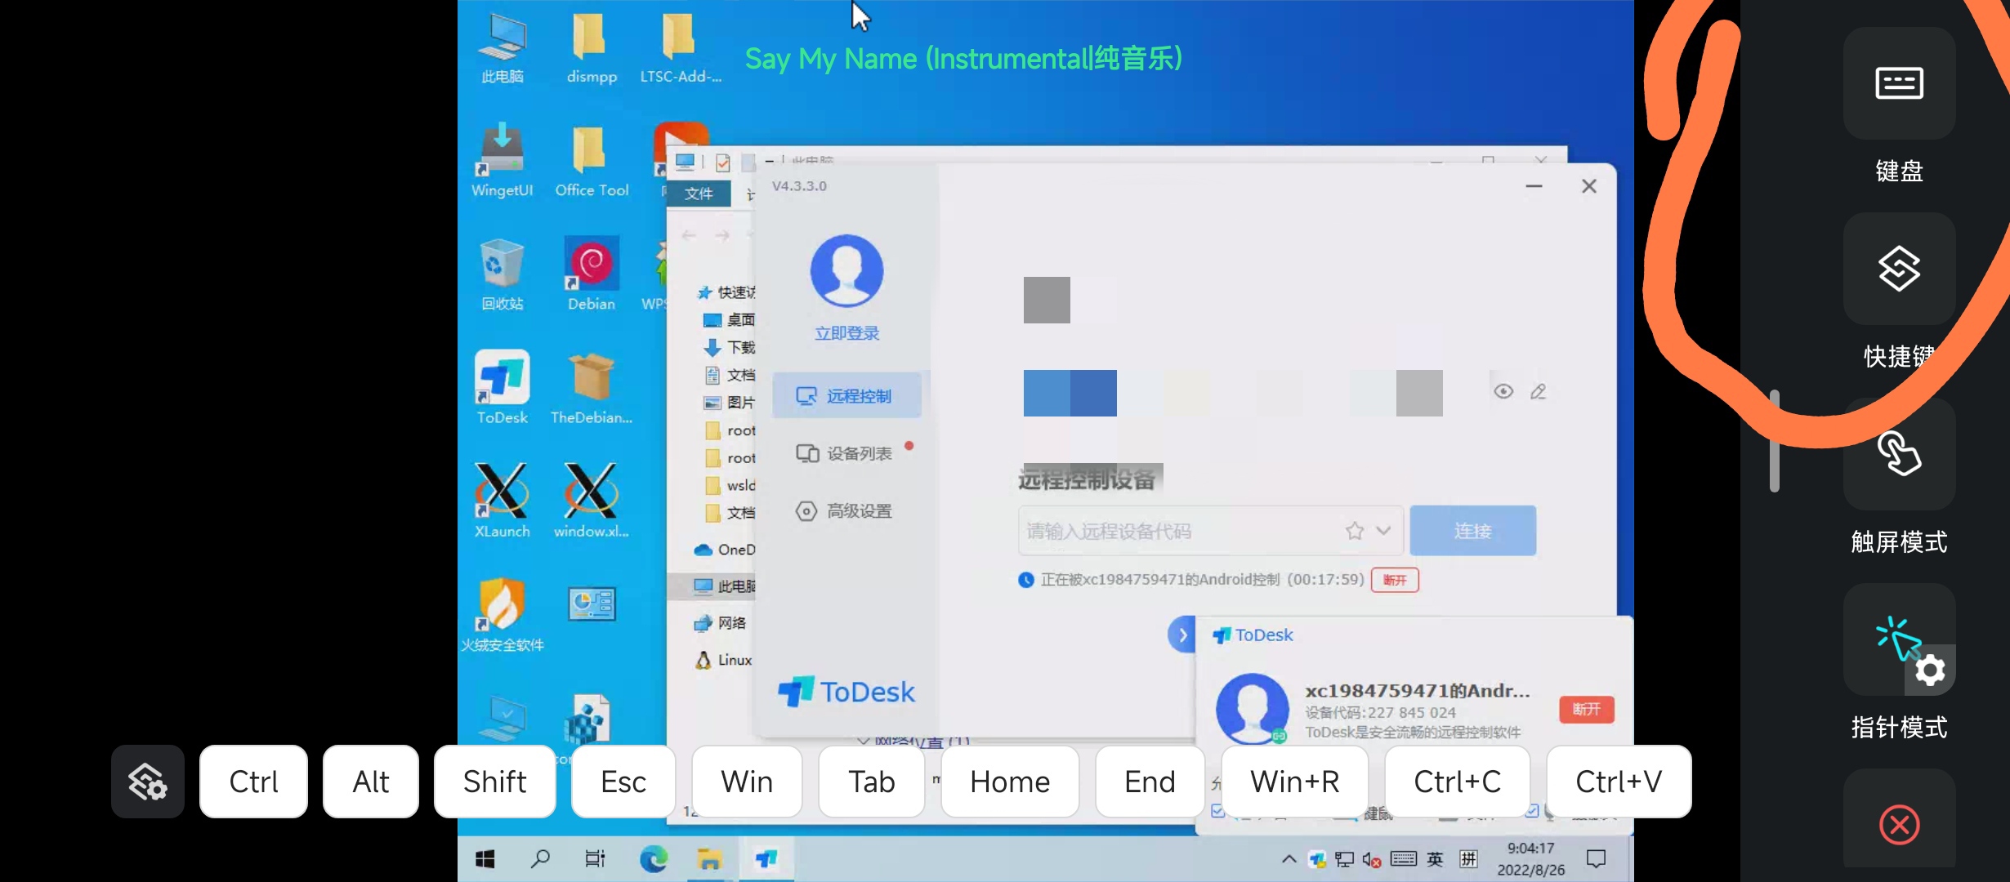Open the Office Tool folder
The height and width of the screenshot is (882, 2010).
tap(592, 162)
